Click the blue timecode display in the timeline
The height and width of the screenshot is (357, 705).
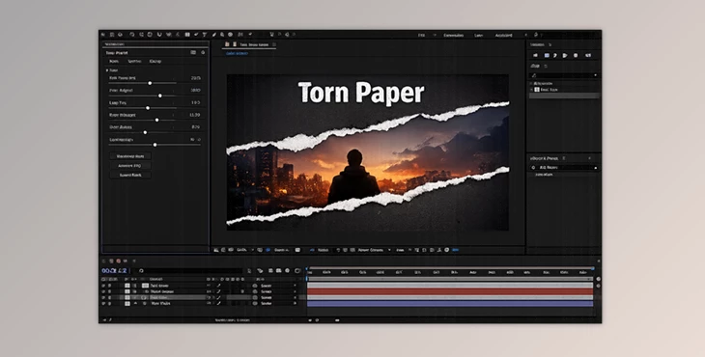click(x=114, y=271)
